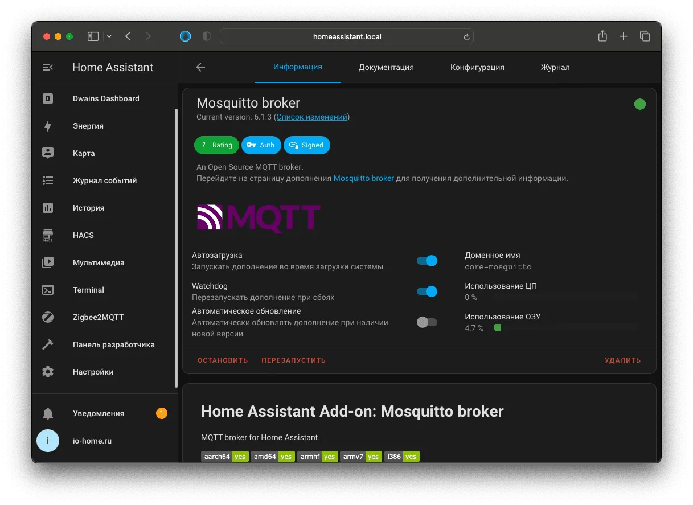Open the История chart icon
Image resolution: width=693 pixels, height=505 pixels.
pyautogui.click(x=48, y=208)
